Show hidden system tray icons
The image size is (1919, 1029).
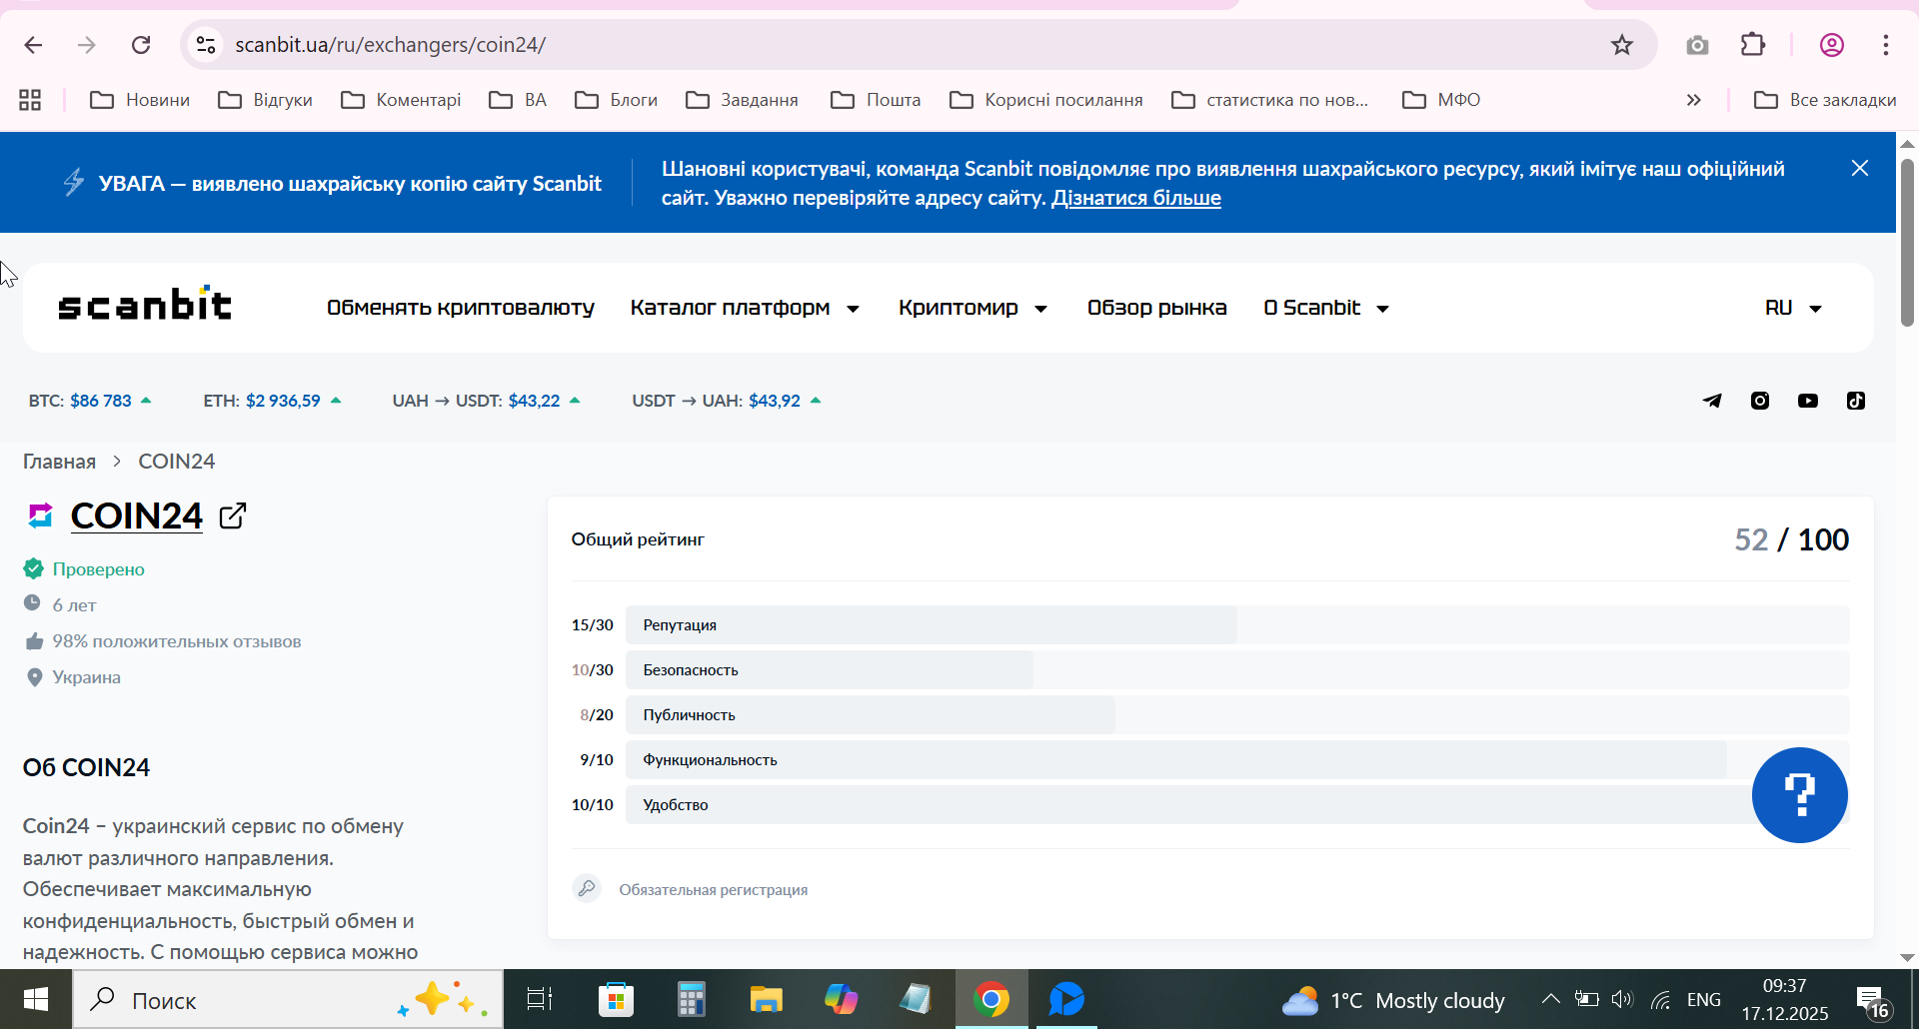point(1550,999)
